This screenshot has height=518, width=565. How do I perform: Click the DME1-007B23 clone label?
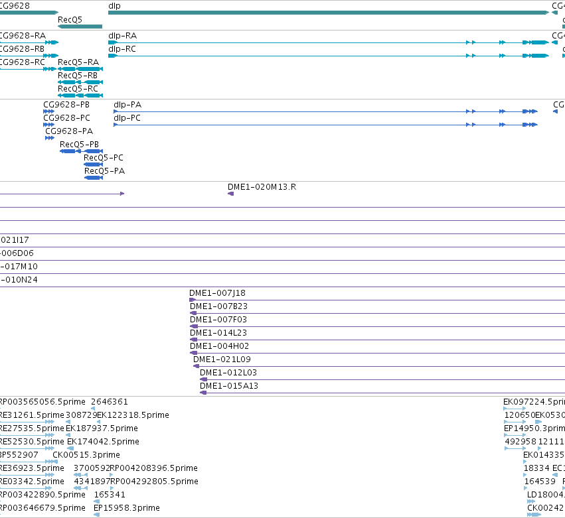pos(218,306)
